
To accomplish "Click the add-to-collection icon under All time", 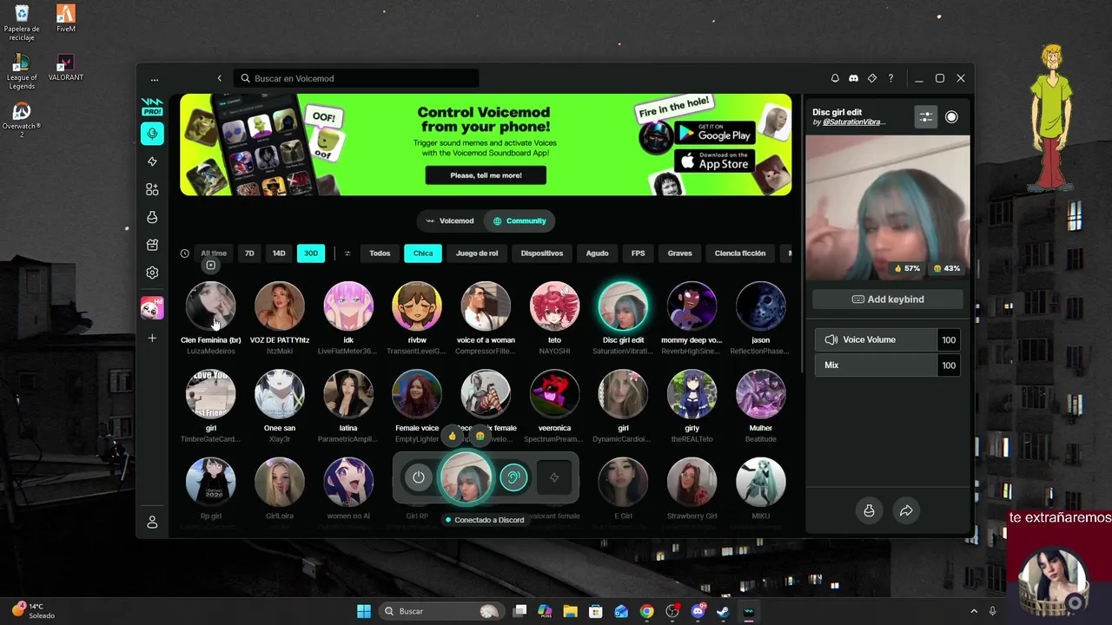I will point(210,266).
